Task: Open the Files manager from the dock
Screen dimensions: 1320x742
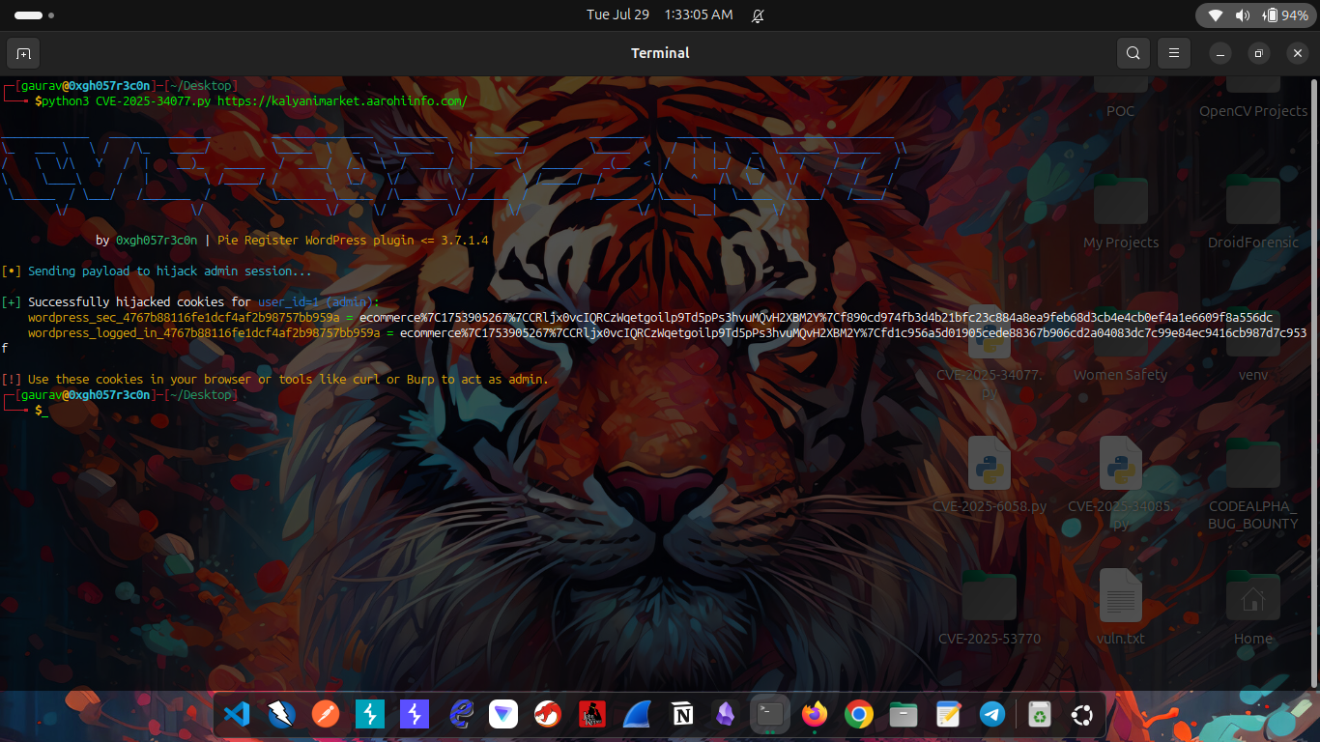Action: click(x=904, y=714)
